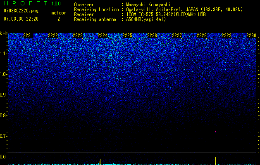
Task: Select the file name 0703302220.png
Action: 21,11
